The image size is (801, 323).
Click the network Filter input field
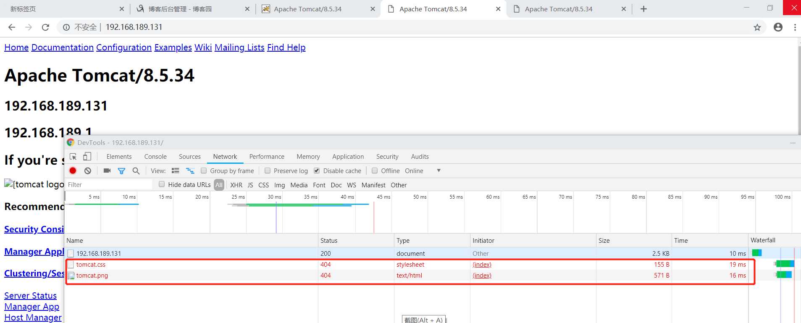[108, 184]
